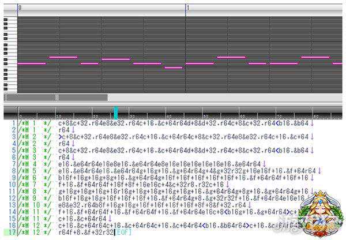The width and height of the screenshot is (346, 240).
Task: Jump to the measure 1 marker on the timeline
Action: (x=187, y=8)
